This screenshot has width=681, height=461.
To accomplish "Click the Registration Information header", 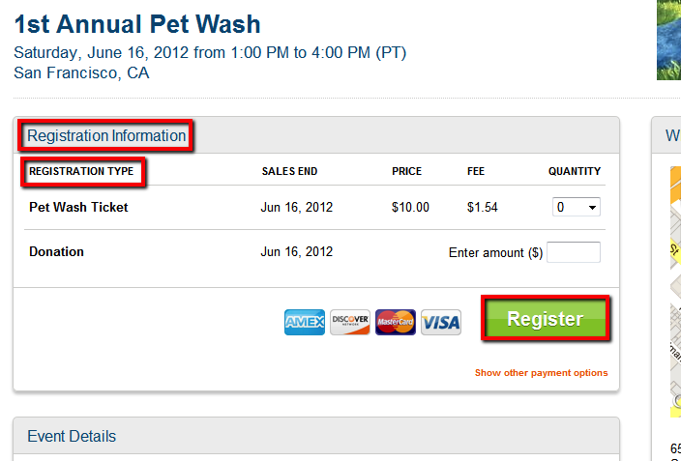I will point(106,135).
